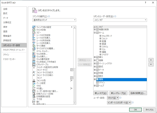Screen dimensions: 157x113
Task: Collapse the ホーム tree node
Action: 95,33
